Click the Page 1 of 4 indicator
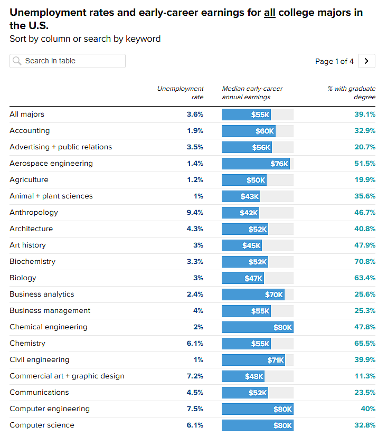The height and width of the screenshot is (437, 387). [334, 61]
